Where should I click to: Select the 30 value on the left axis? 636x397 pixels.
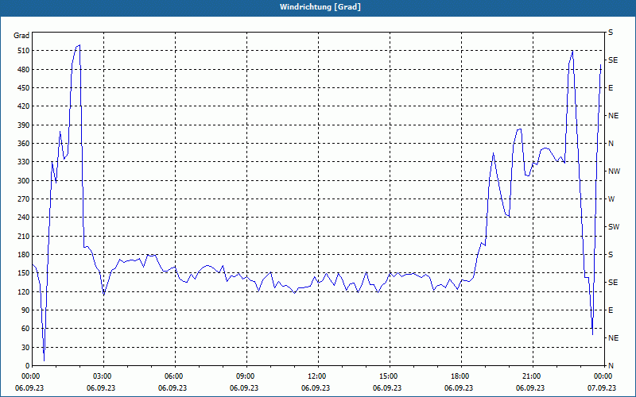click(24, 347)
